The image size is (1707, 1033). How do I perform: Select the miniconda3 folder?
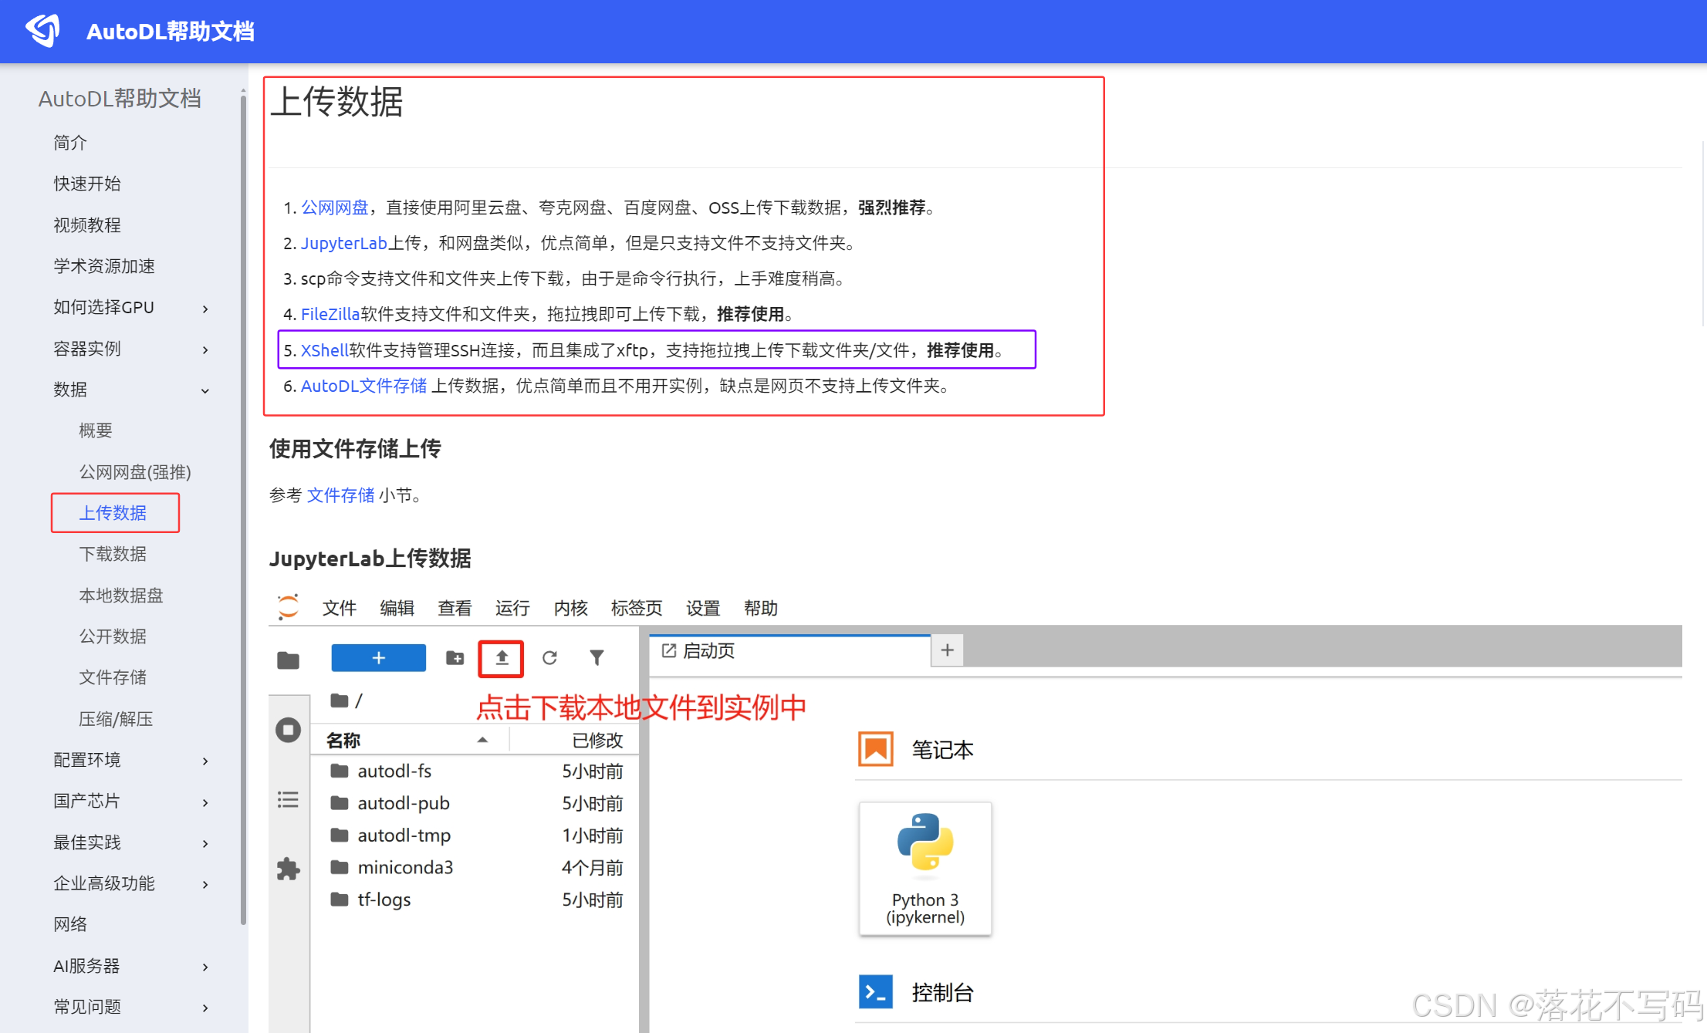pos(475,868)
